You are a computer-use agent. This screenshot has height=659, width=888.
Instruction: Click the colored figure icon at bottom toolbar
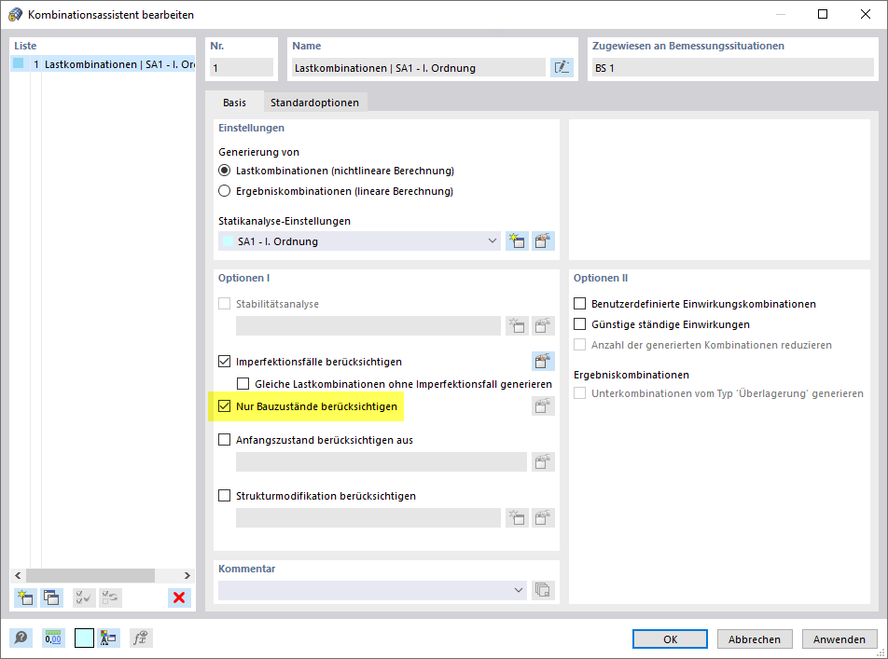click(107, 638)
